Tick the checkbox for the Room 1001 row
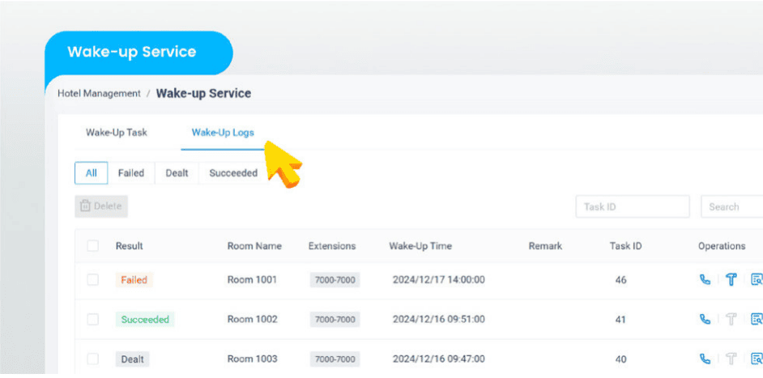The height and width of the screenshot is (378, 763). click(x=93, y=280)
